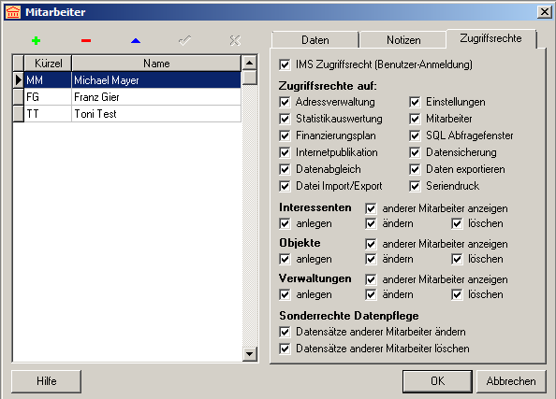Image resolution: width=556 pixels, height=399 pixels.
Task: Click the employee list scroll-up arrow
Action: [250, 63]
